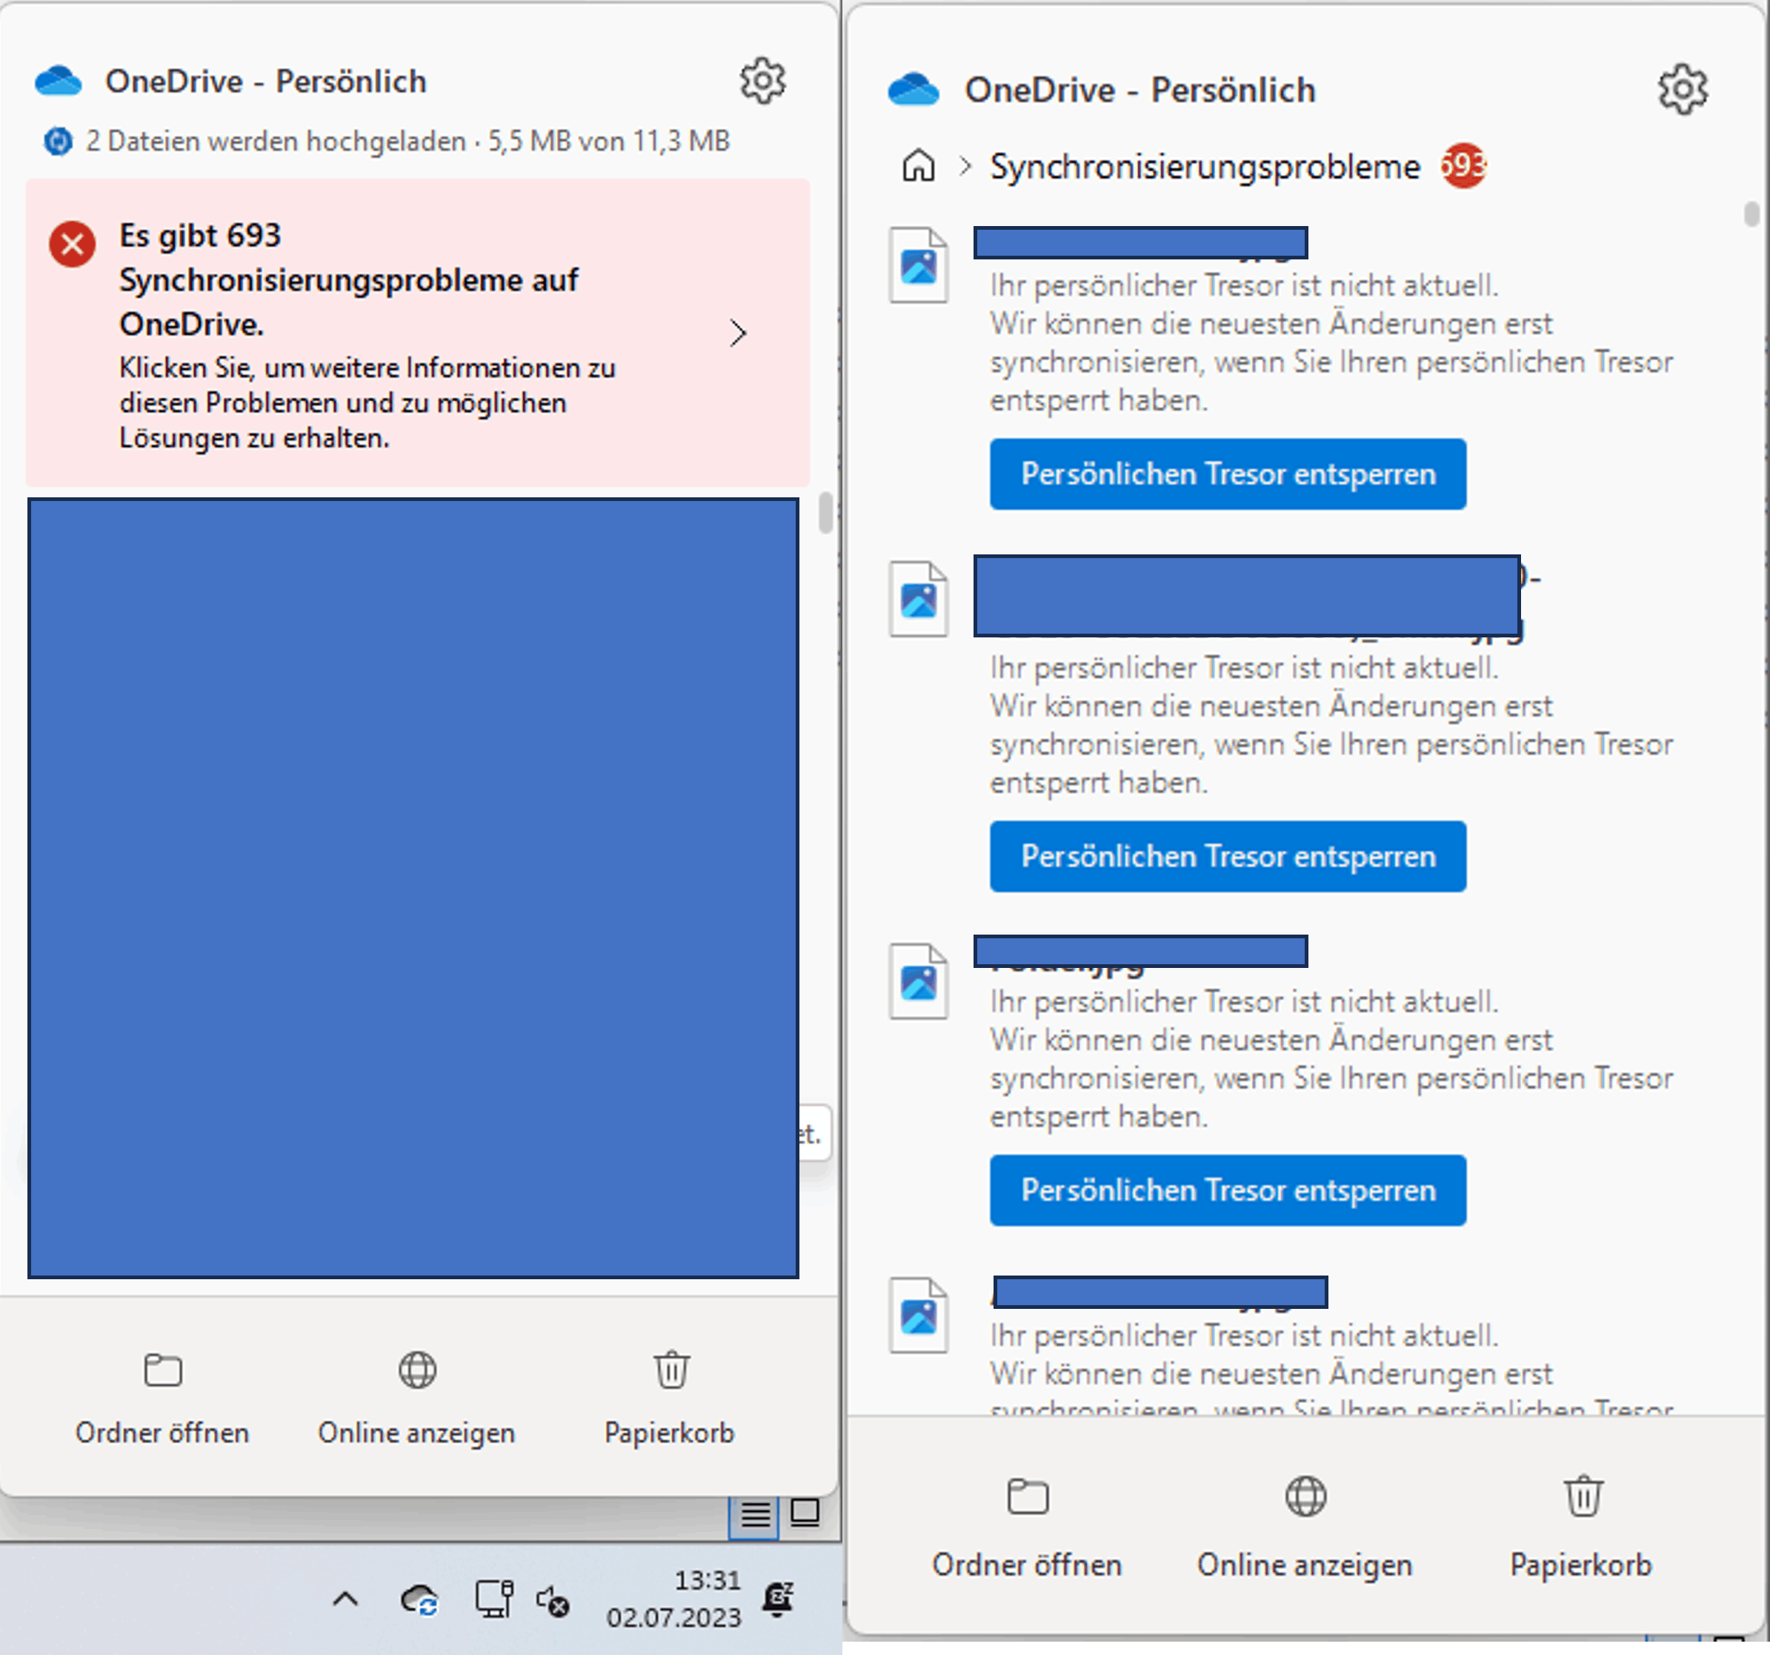Click red error icon in sync warning
Image resolution: width=1770 pixels, height=1655 pixels.
[72, 244]
